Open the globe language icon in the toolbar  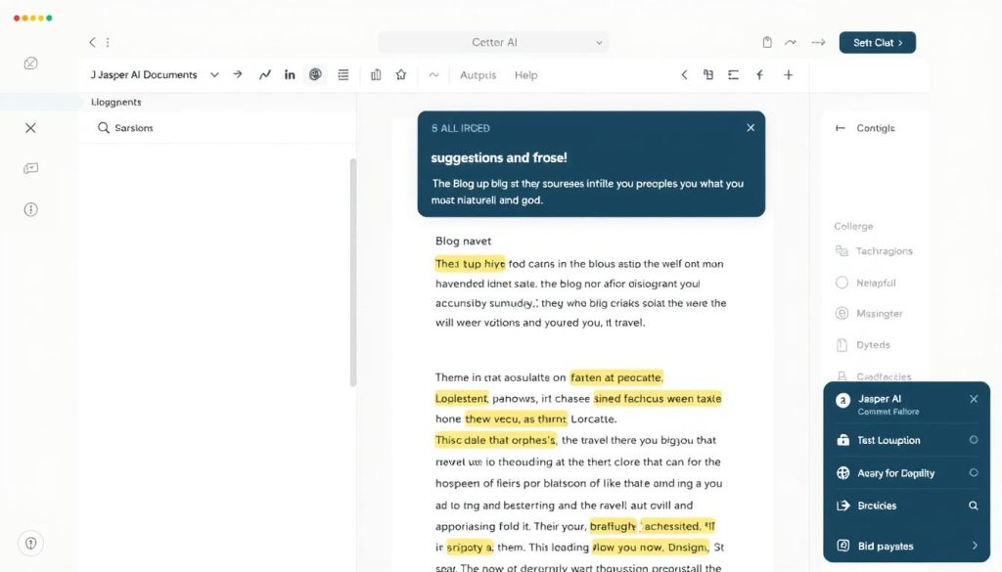tap(315, 74)
